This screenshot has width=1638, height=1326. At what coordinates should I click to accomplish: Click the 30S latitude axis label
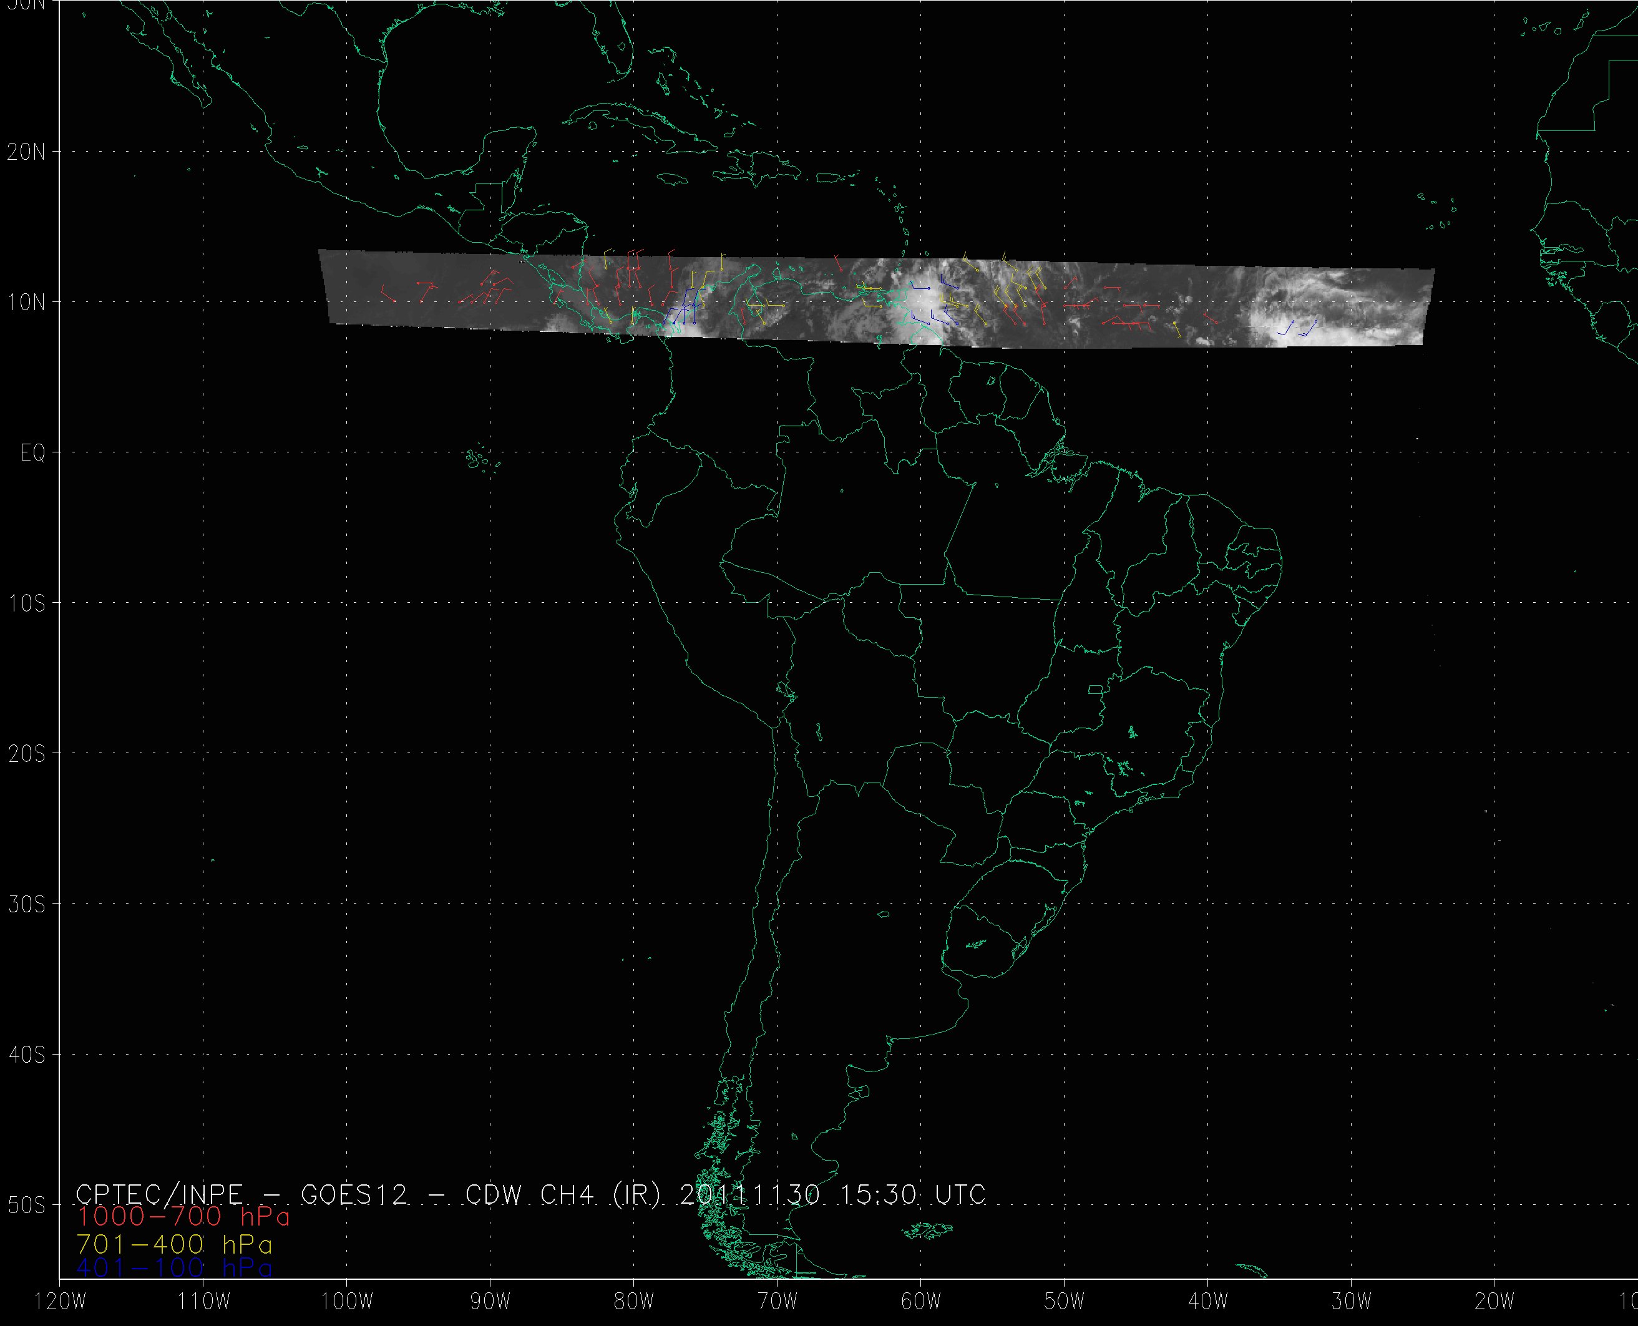pos(27,904)
